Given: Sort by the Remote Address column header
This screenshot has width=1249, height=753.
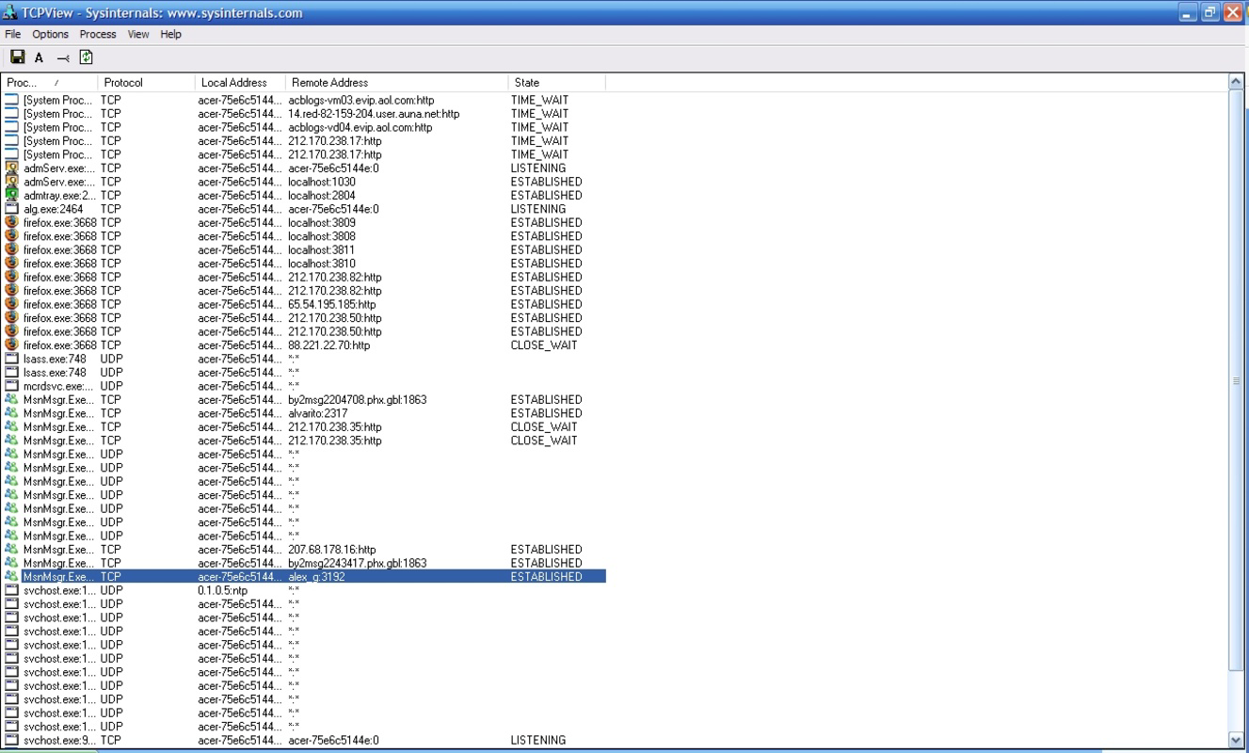Looking at the screenshot, I should point(329,82).
